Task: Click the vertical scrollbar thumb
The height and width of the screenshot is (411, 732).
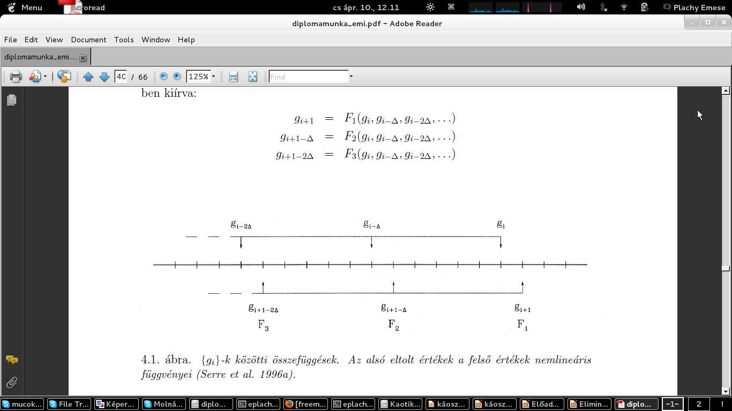Action: click(726, 268)
